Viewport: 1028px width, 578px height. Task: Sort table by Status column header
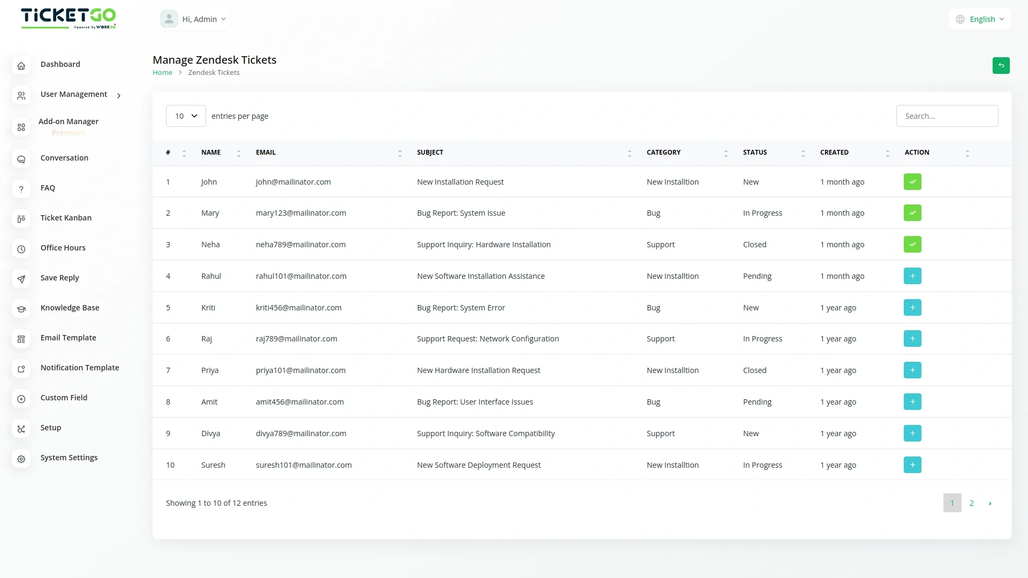[755, 153]
